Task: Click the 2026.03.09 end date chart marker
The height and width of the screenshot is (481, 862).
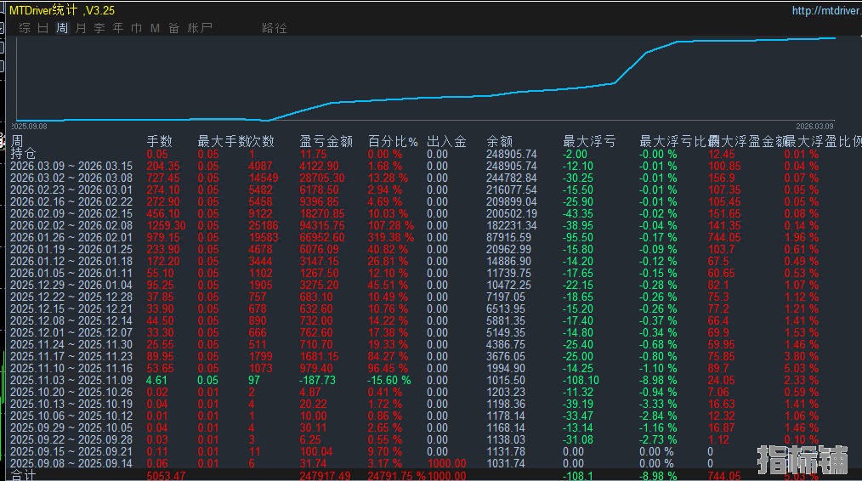Action: tap(820, 126)
